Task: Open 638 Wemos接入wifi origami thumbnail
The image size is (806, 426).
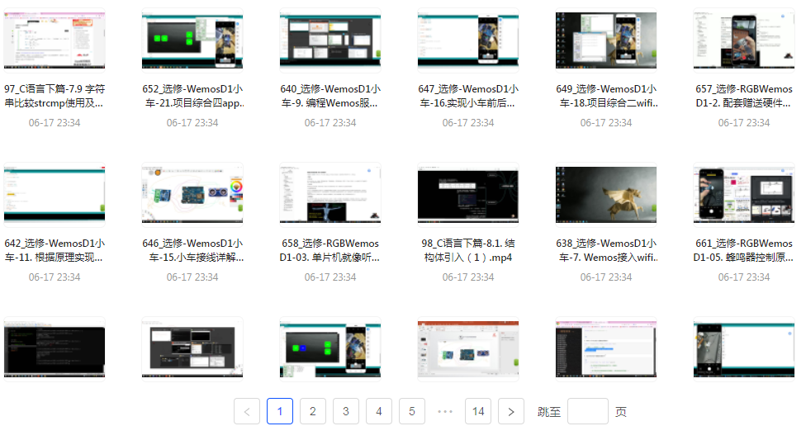Action: (x=606, y=194)
